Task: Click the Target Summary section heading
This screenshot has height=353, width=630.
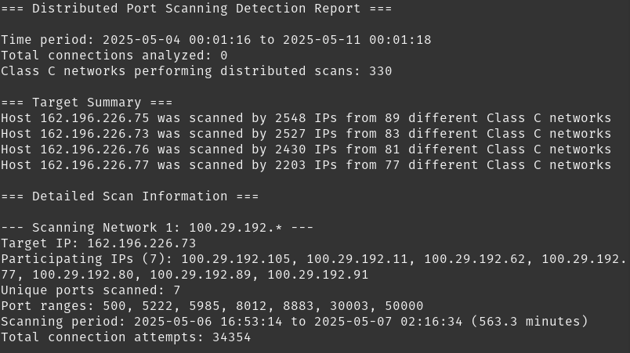Action: (x=86, y=103)
